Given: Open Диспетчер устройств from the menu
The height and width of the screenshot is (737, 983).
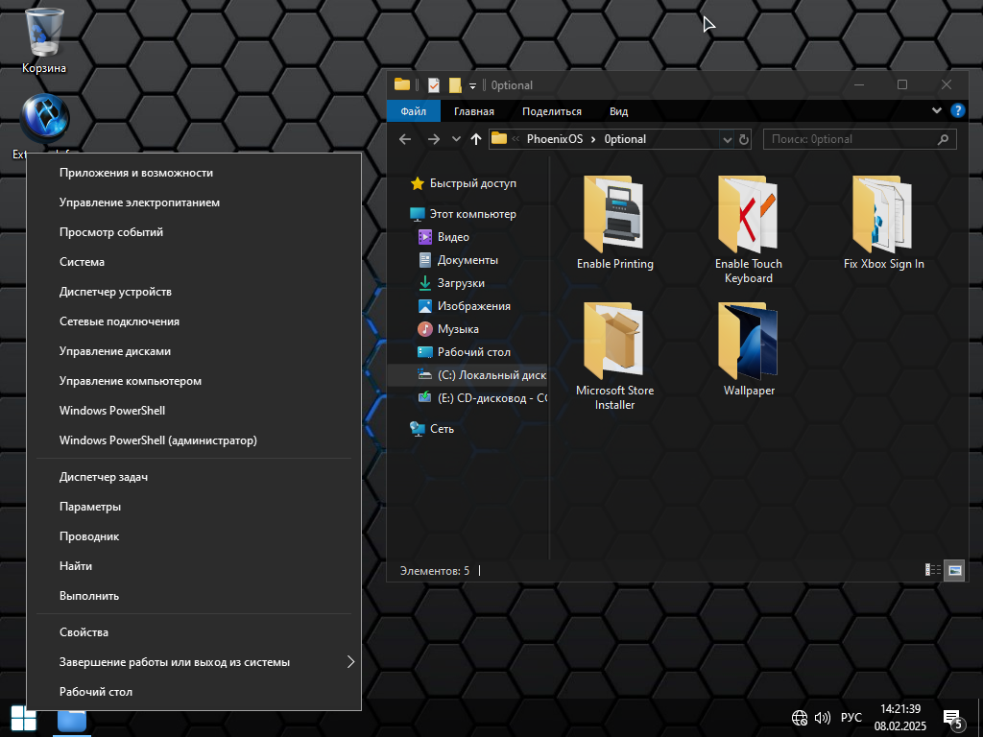Looking at the screenshot, I should tap(194, 292).
